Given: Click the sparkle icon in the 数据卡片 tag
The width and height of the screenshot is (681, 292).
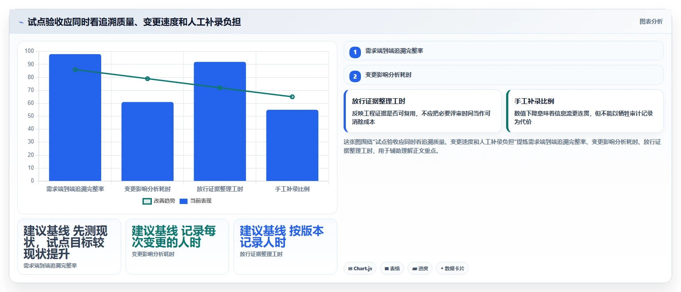Looking at the screenshot, I should point(442,268).
